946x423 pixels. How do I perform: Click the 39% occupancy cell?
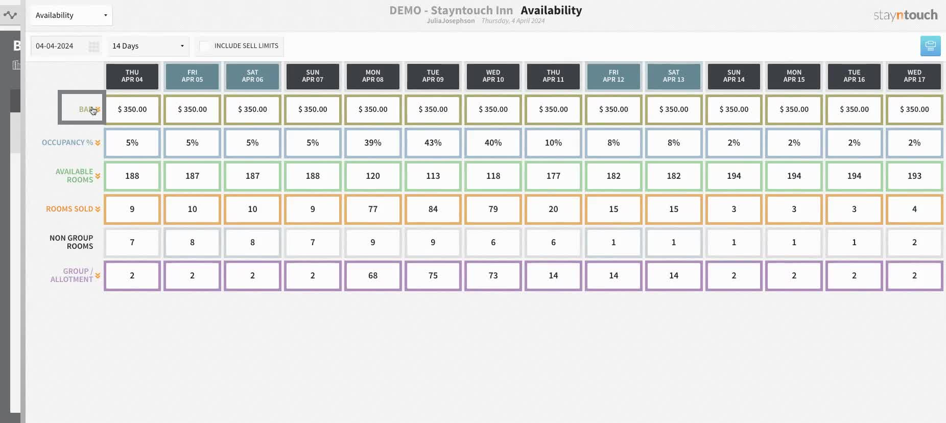(373, 143)
